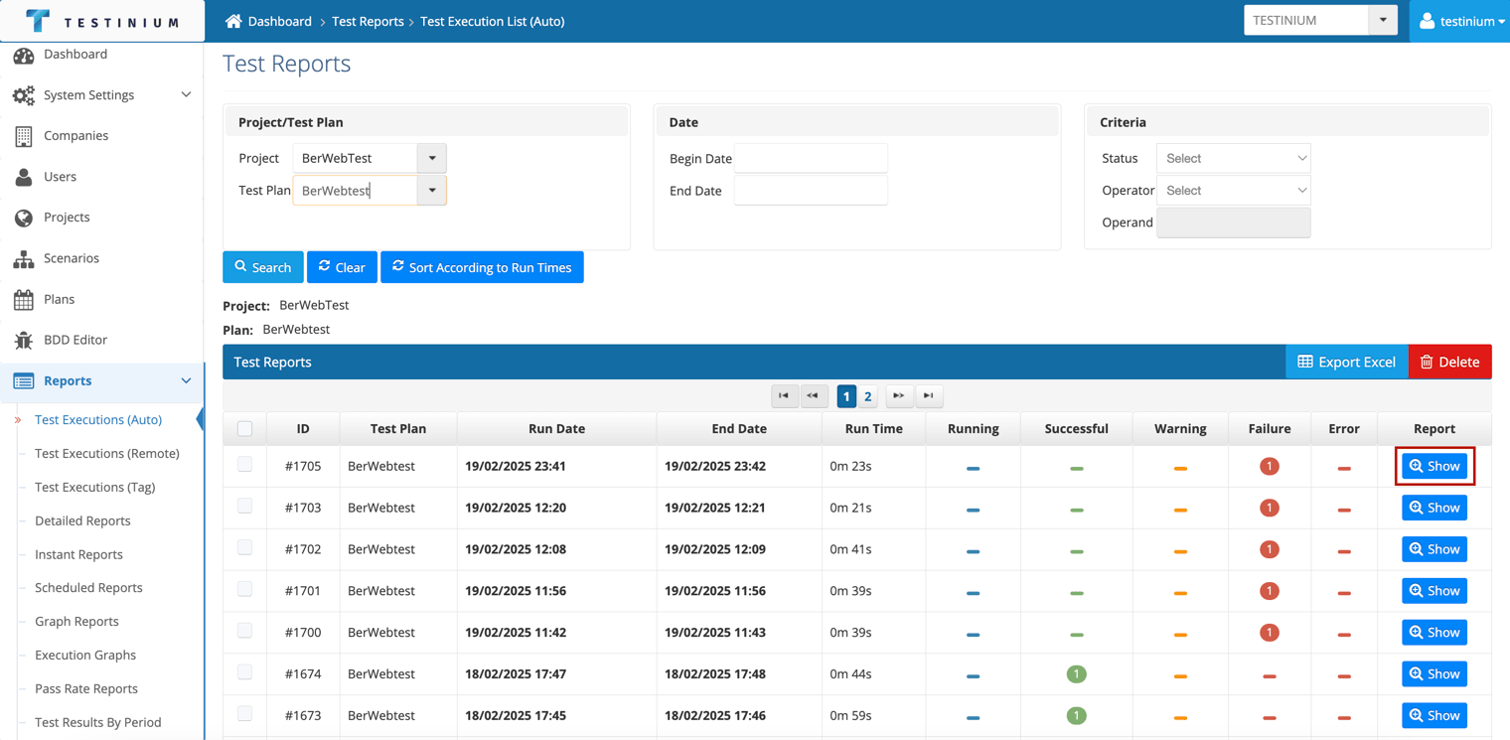Image resolution: width=1510 pixels, height=740 pixels.
Task: Click the Users person icon
Action: [x=24, y=177]
